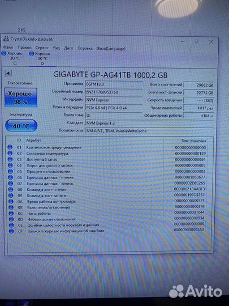Click raw value 00000218AADE3

[189, 189]
